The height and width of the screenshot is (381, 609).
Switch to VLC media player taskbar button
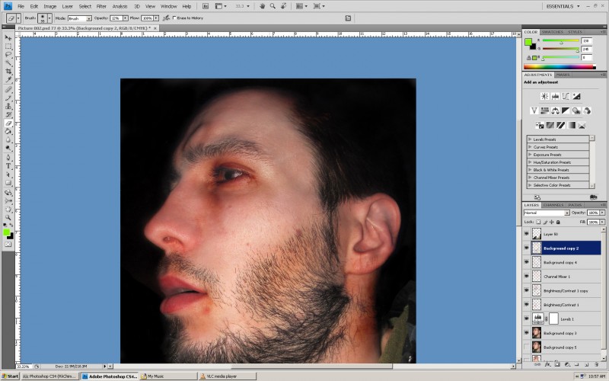pyautogui.click(x=228, y=376)
